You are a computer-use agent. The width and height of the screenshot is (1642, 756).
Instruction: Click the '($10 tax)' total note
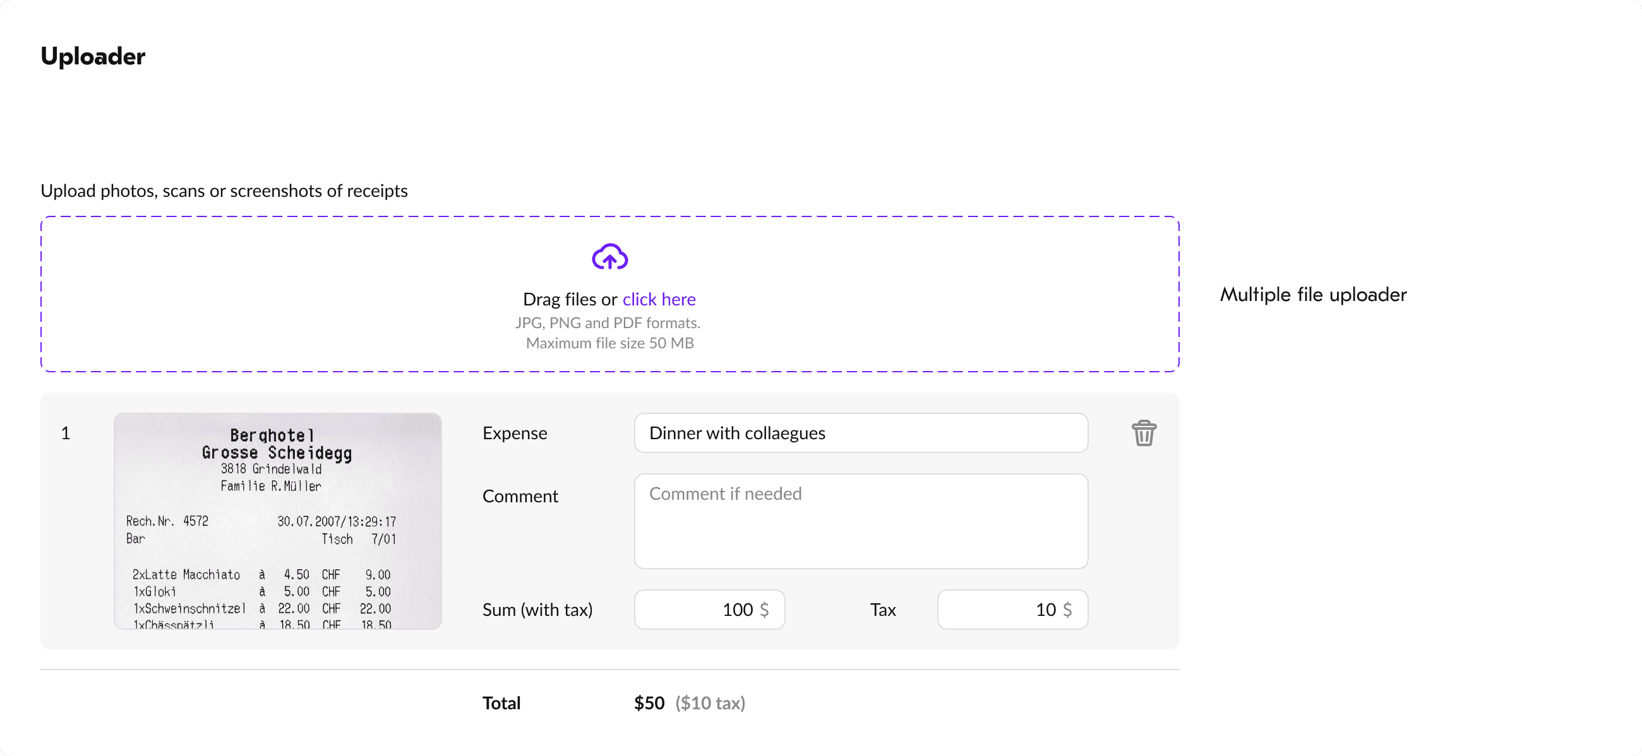tap(710, 703)
